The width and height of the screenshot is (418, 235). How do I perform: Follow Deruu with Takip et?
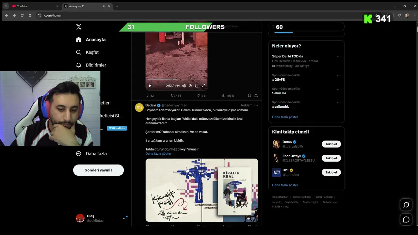pos(331,144)
